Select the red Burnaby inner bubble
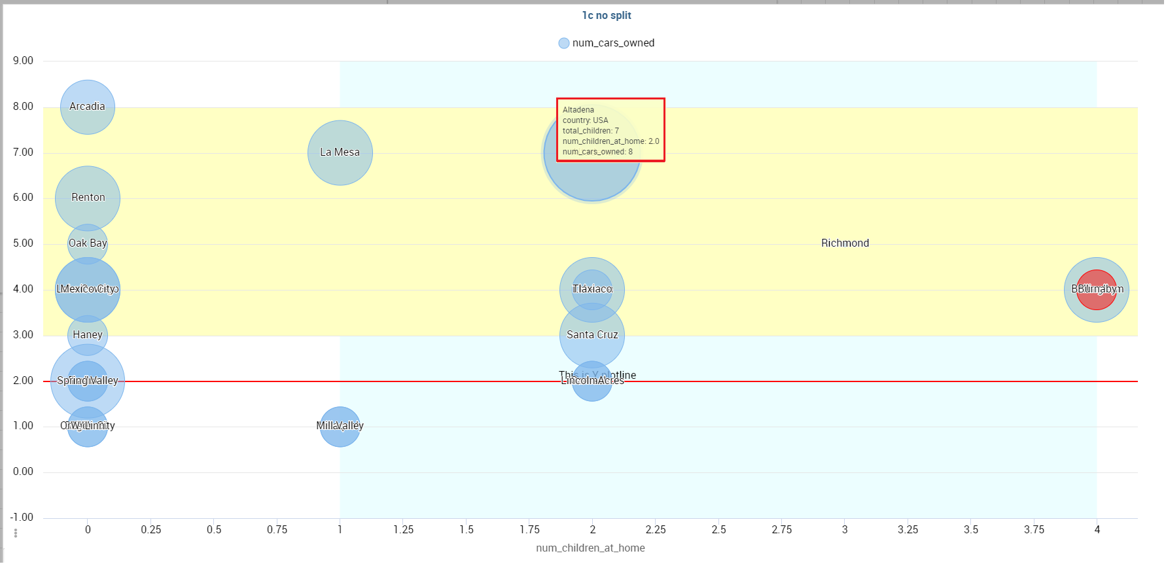Viewport: 1166px width, 564px height. 1097,290
